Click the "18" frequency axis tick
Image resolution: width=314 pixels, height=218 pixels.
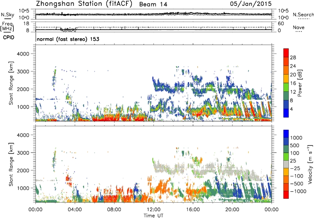click(x=26, y=24)
